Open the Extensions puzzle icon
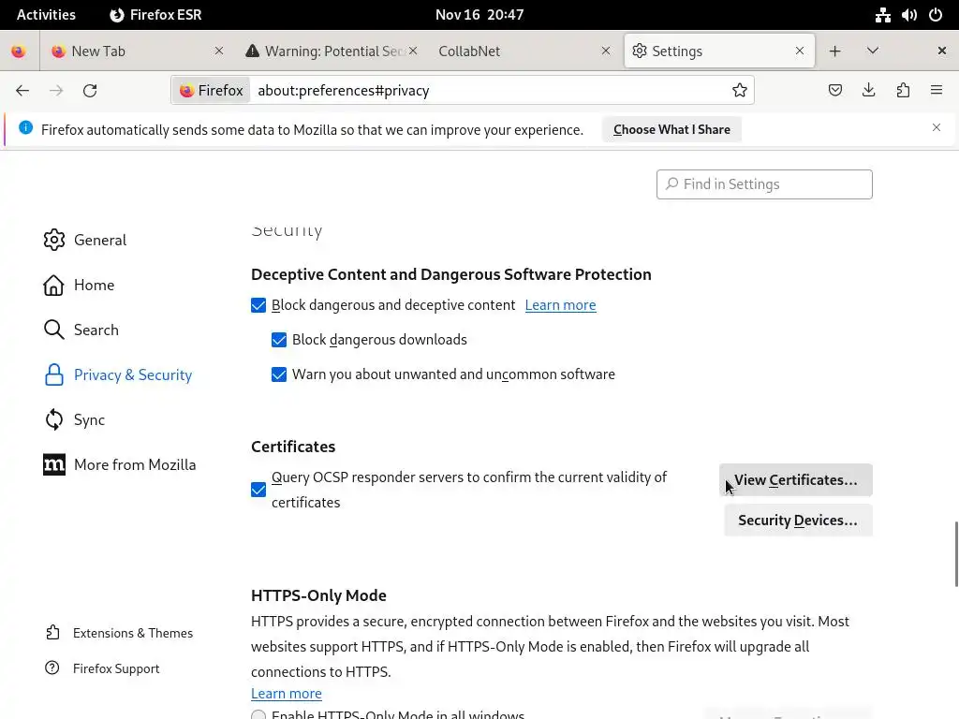Image resolution: width=959 pixels, height=719 pixels. coord(903,90)
